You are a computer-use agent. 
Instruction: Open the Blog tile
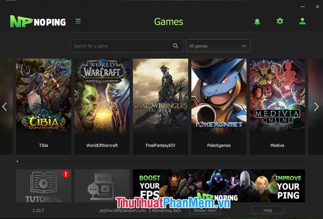[102, 186]
